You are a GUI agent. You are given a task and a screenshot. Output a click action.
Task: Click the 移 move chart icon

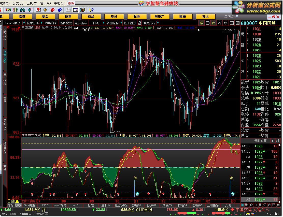225,23
